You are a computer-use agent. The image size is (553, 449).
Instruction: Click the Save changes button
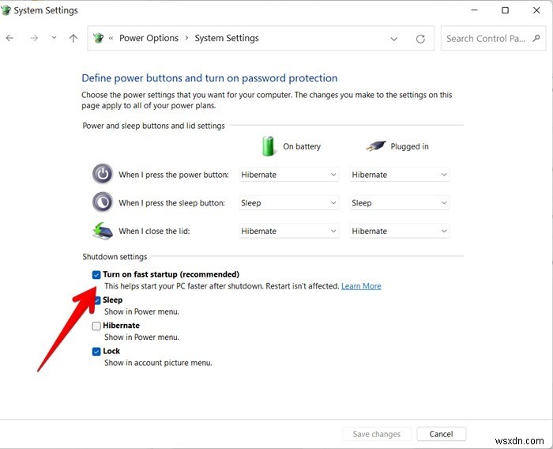(376, 434)
